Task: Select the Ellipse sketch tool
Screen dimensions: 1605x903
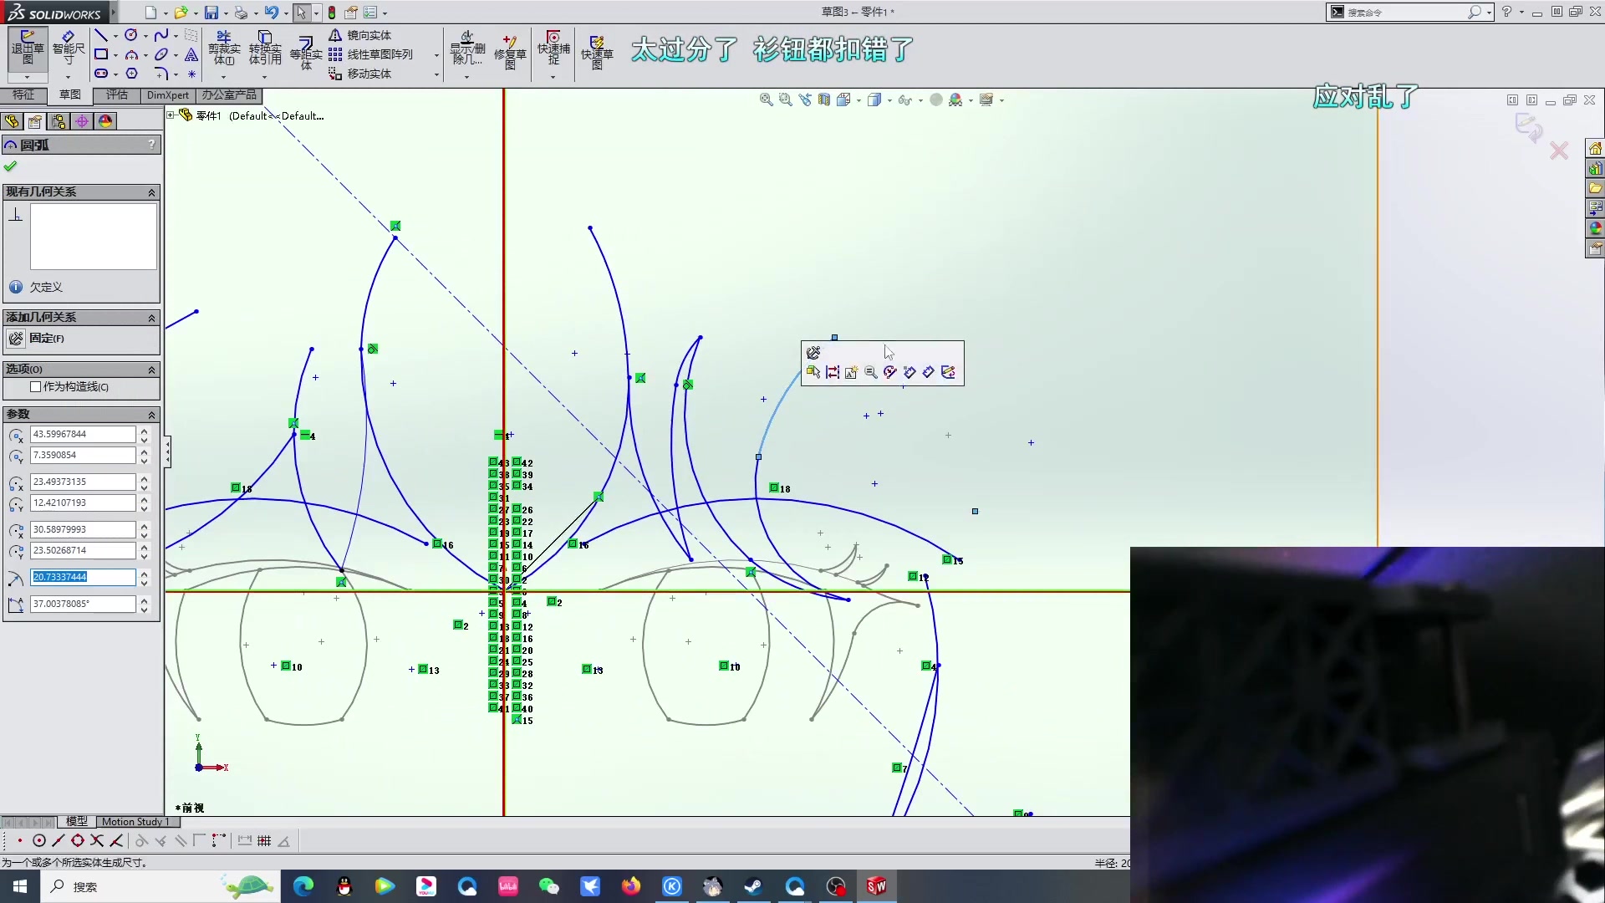Action: pos(161,54)
